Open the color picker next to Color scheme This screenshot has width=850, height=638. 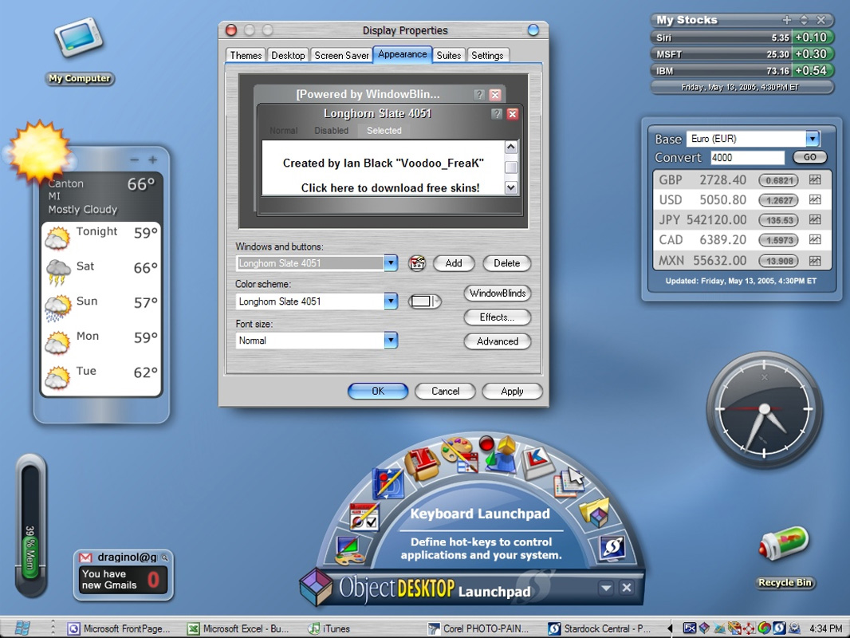point(424,301)
